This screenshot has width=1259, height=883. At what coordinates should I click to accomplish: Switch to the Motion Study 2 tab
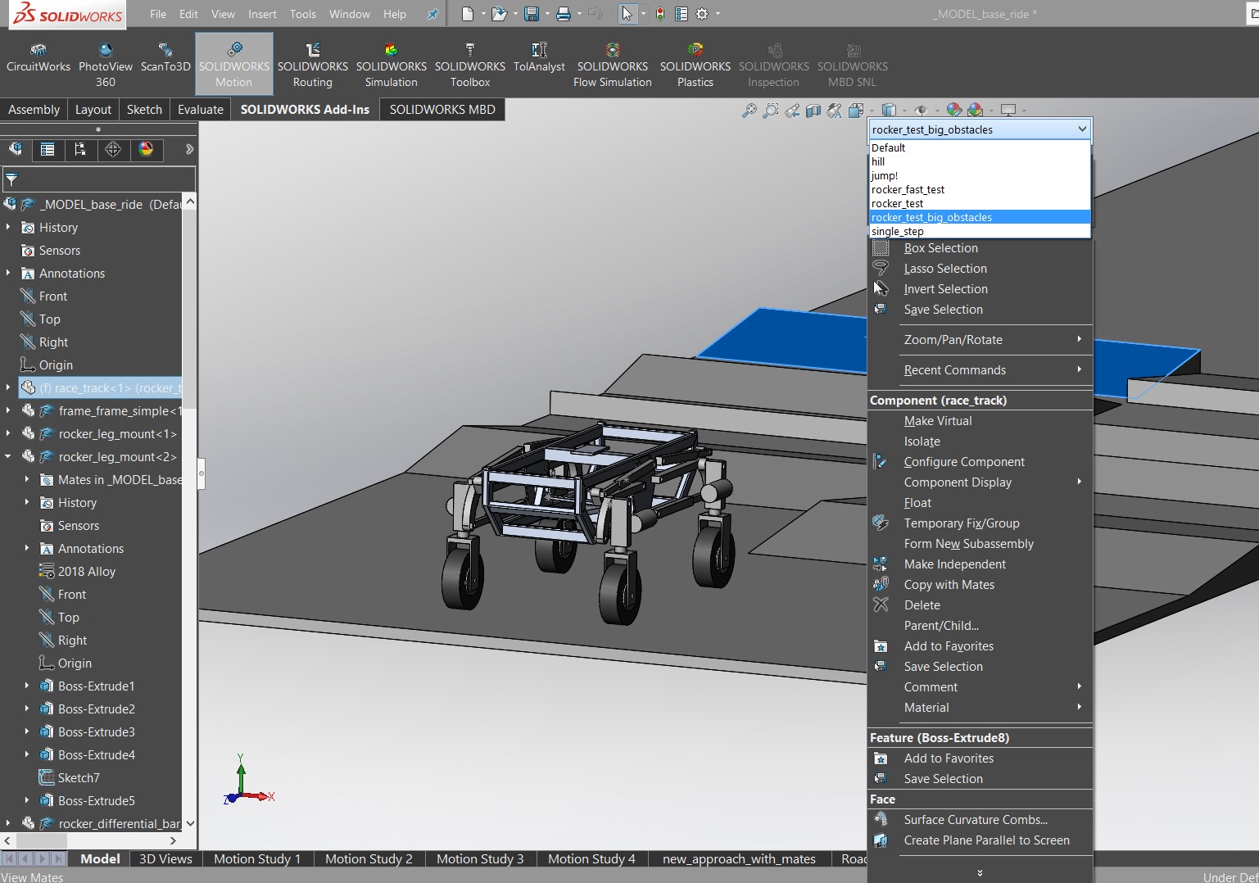(x=369, y=858)
